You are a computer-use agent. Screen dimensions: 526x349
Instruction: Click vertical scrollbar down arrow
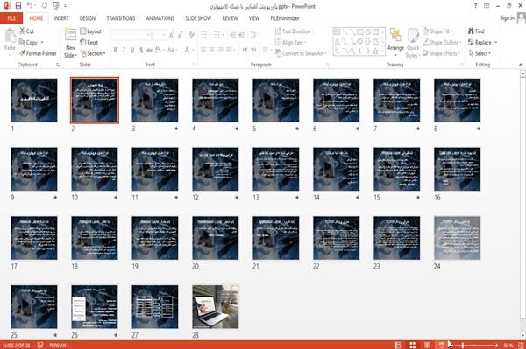[x=522, y=336]
